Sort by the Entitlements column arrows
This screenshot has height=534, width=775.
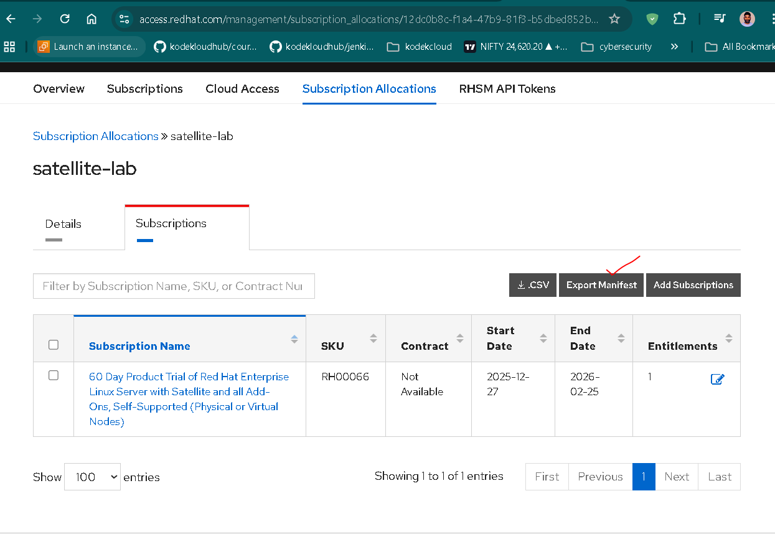[728, 339]
